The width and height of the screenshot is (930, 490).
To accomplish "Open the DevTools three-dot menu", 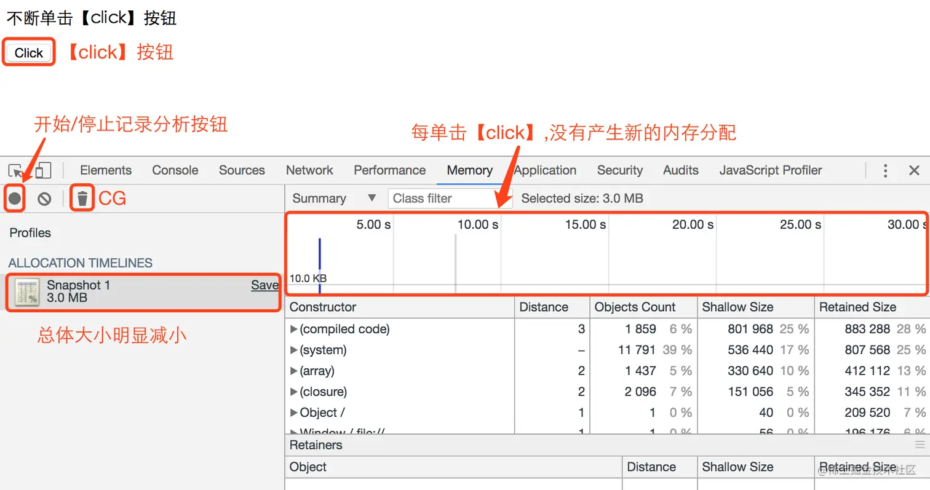I will coord(885,170).
